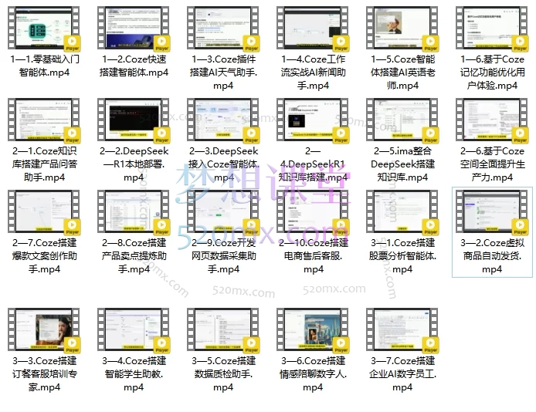Select the 1—5.Coze智能体搭建AI英语老师 video icon
The height and width of the screenshot is (412, 536).
[402, 30]
